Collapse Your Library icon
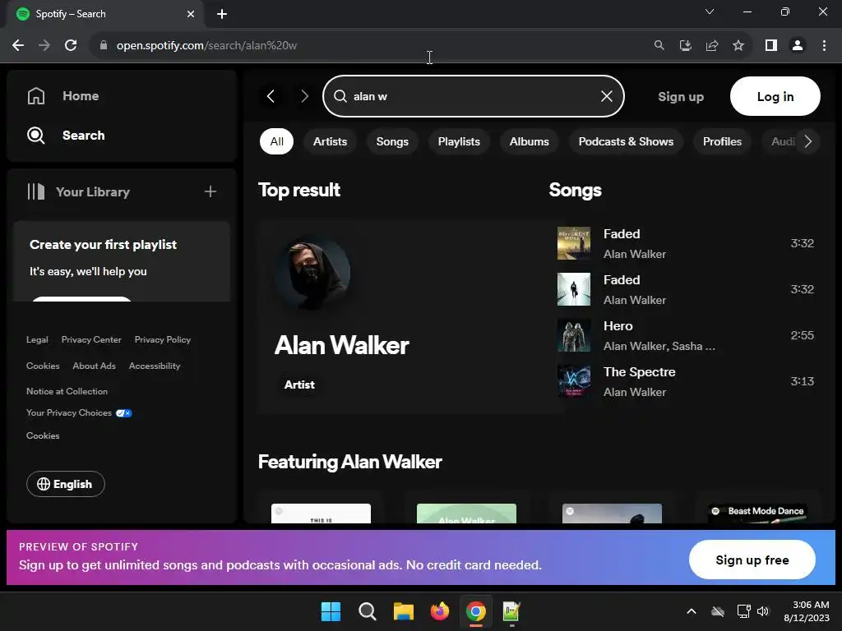This screenshot has height=631, width=842. (x=36, y=191)
